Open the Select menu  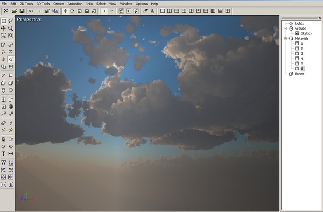101,4
